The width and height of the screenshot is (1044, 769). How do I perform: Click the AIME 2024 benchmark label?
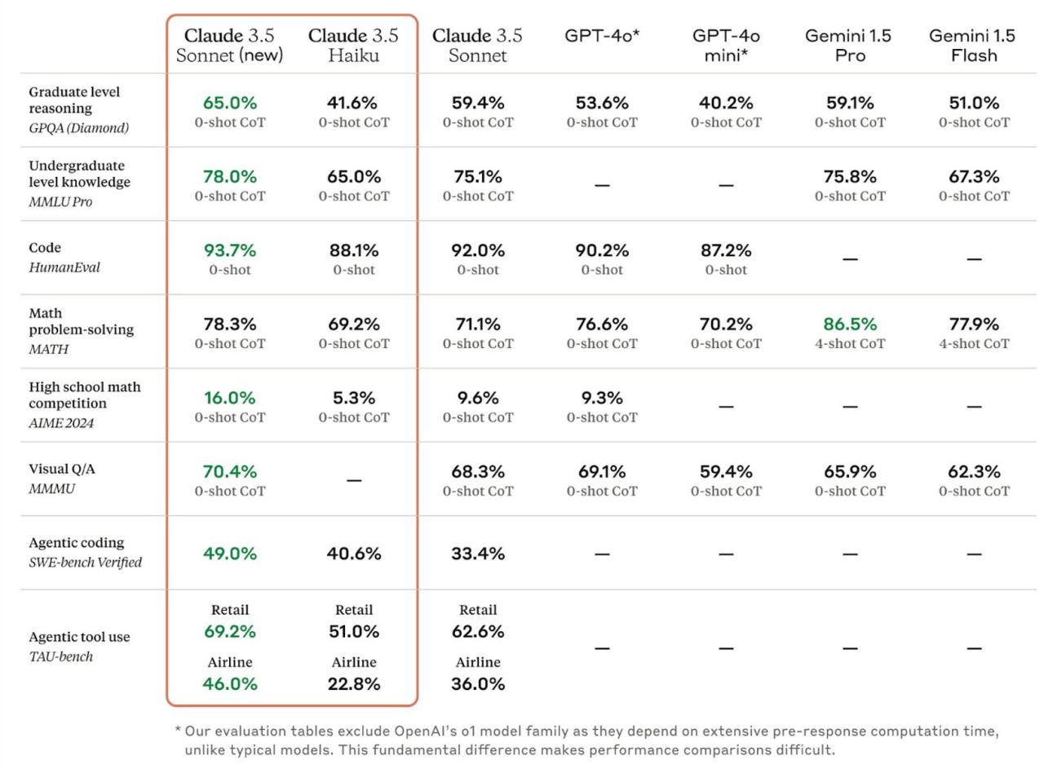[x=61, y=422]
